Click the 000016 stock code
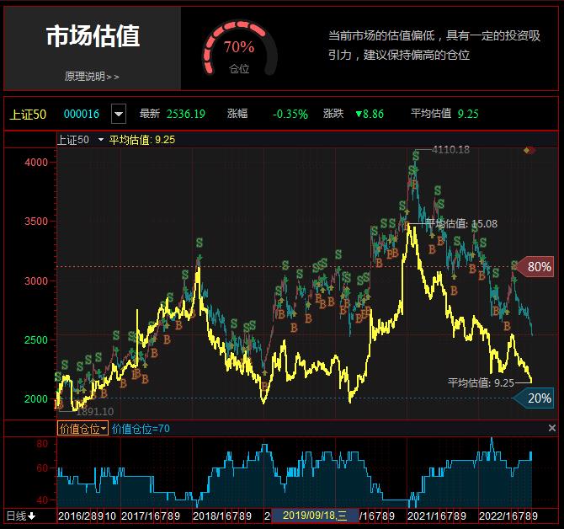The image size is (564, 529). tap(82, 114)
